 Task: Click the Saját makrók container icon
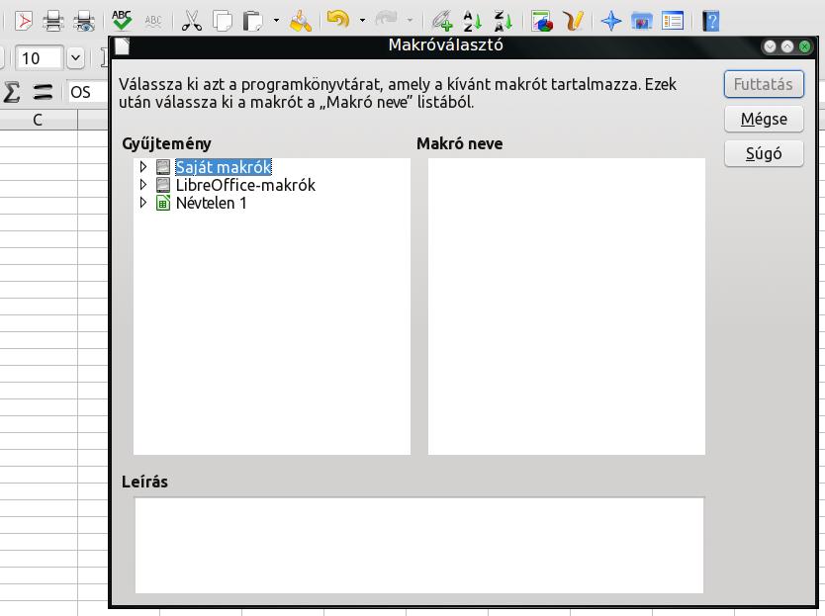pyautogui.click(x=163, y=167)
